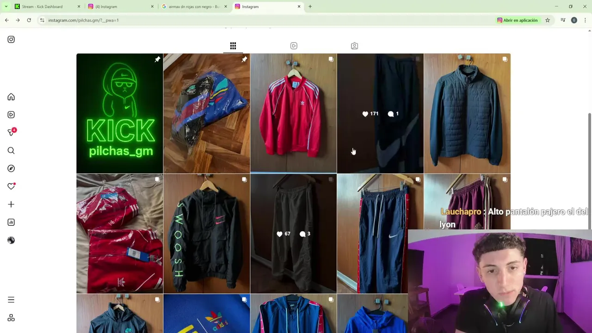Click Abrir en aplicación button
This screenshot has width=592, height=333.
[x=517, y=20]
